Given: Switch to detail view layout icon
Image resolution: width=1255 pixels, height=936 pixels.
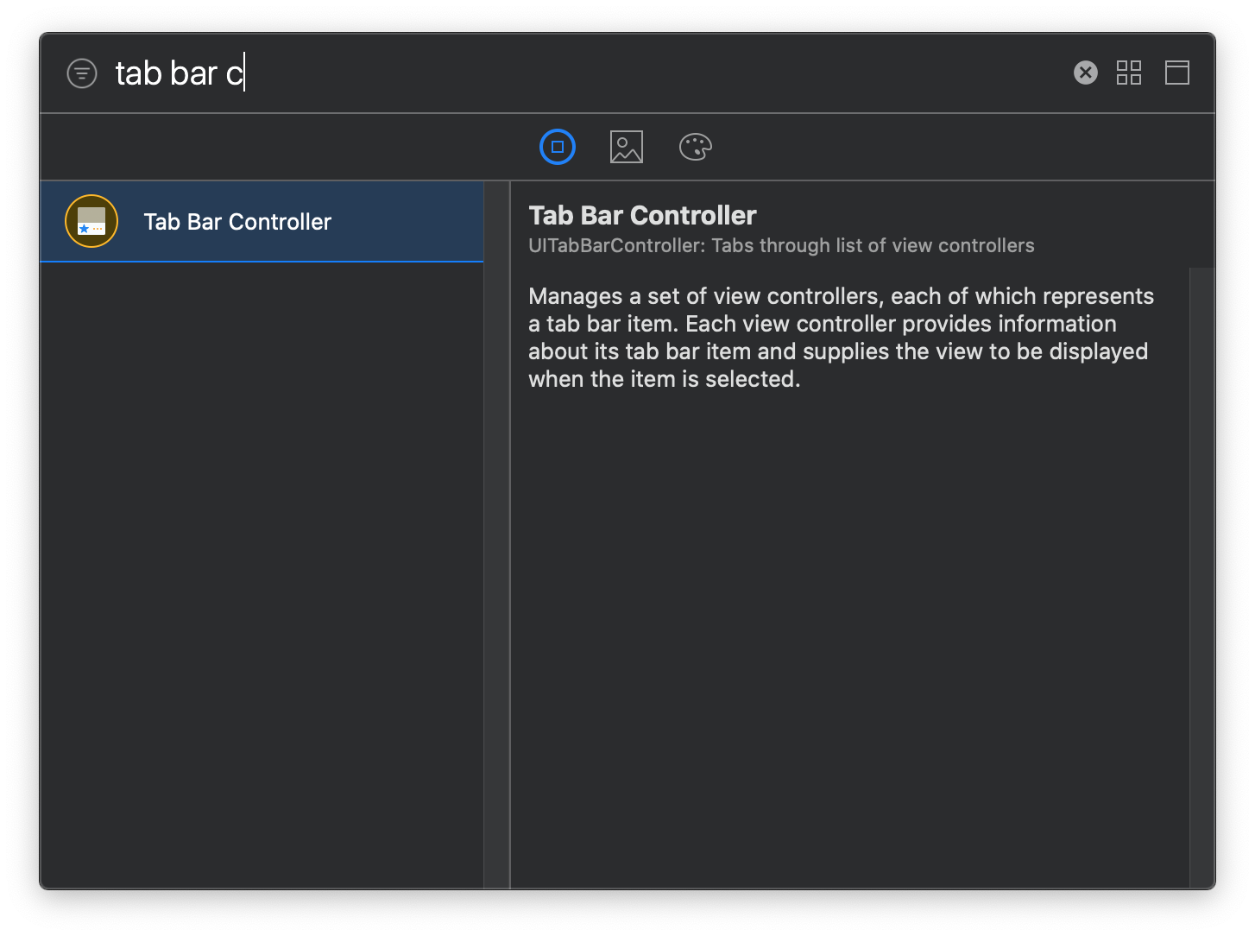Looking at the screenshot, I should [x=1177, y=73].
